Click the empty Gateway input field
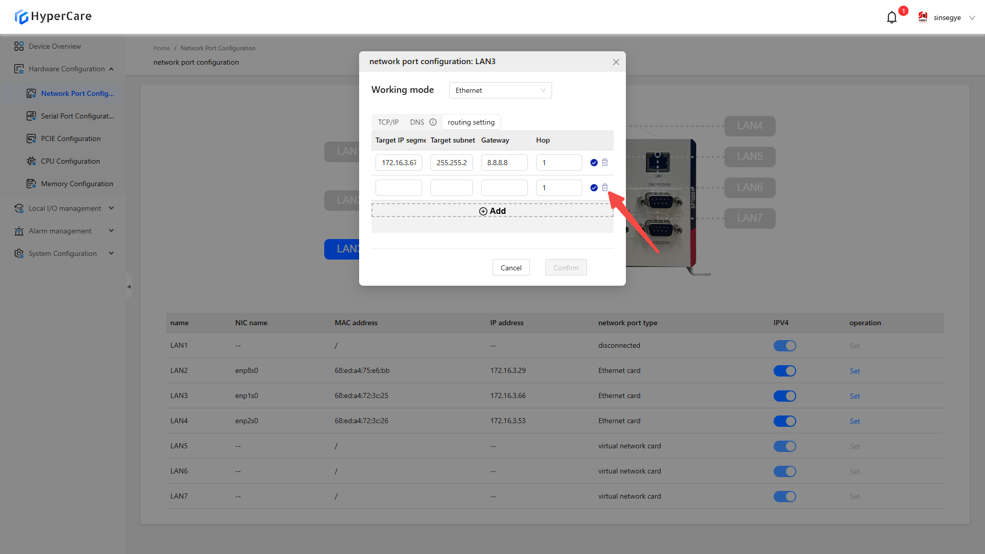 coord(504,188)
